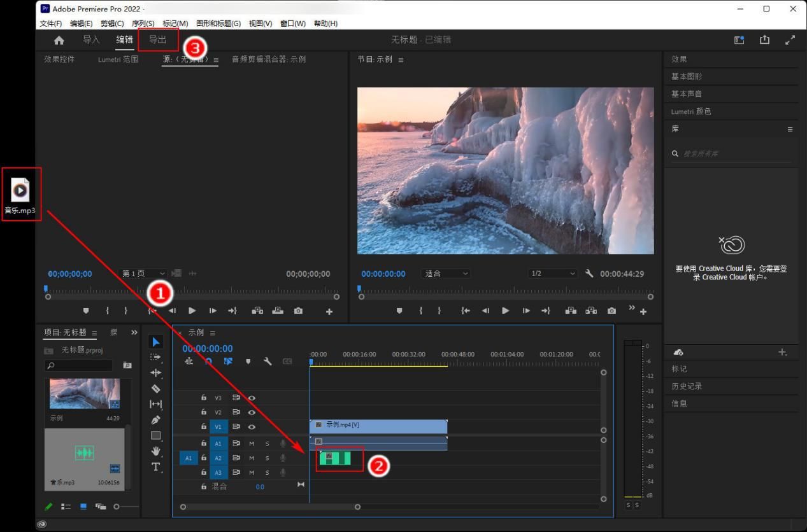Click Export Frame camera in Program monitor
Screen dimensions: 807x532
click(611, 311)
